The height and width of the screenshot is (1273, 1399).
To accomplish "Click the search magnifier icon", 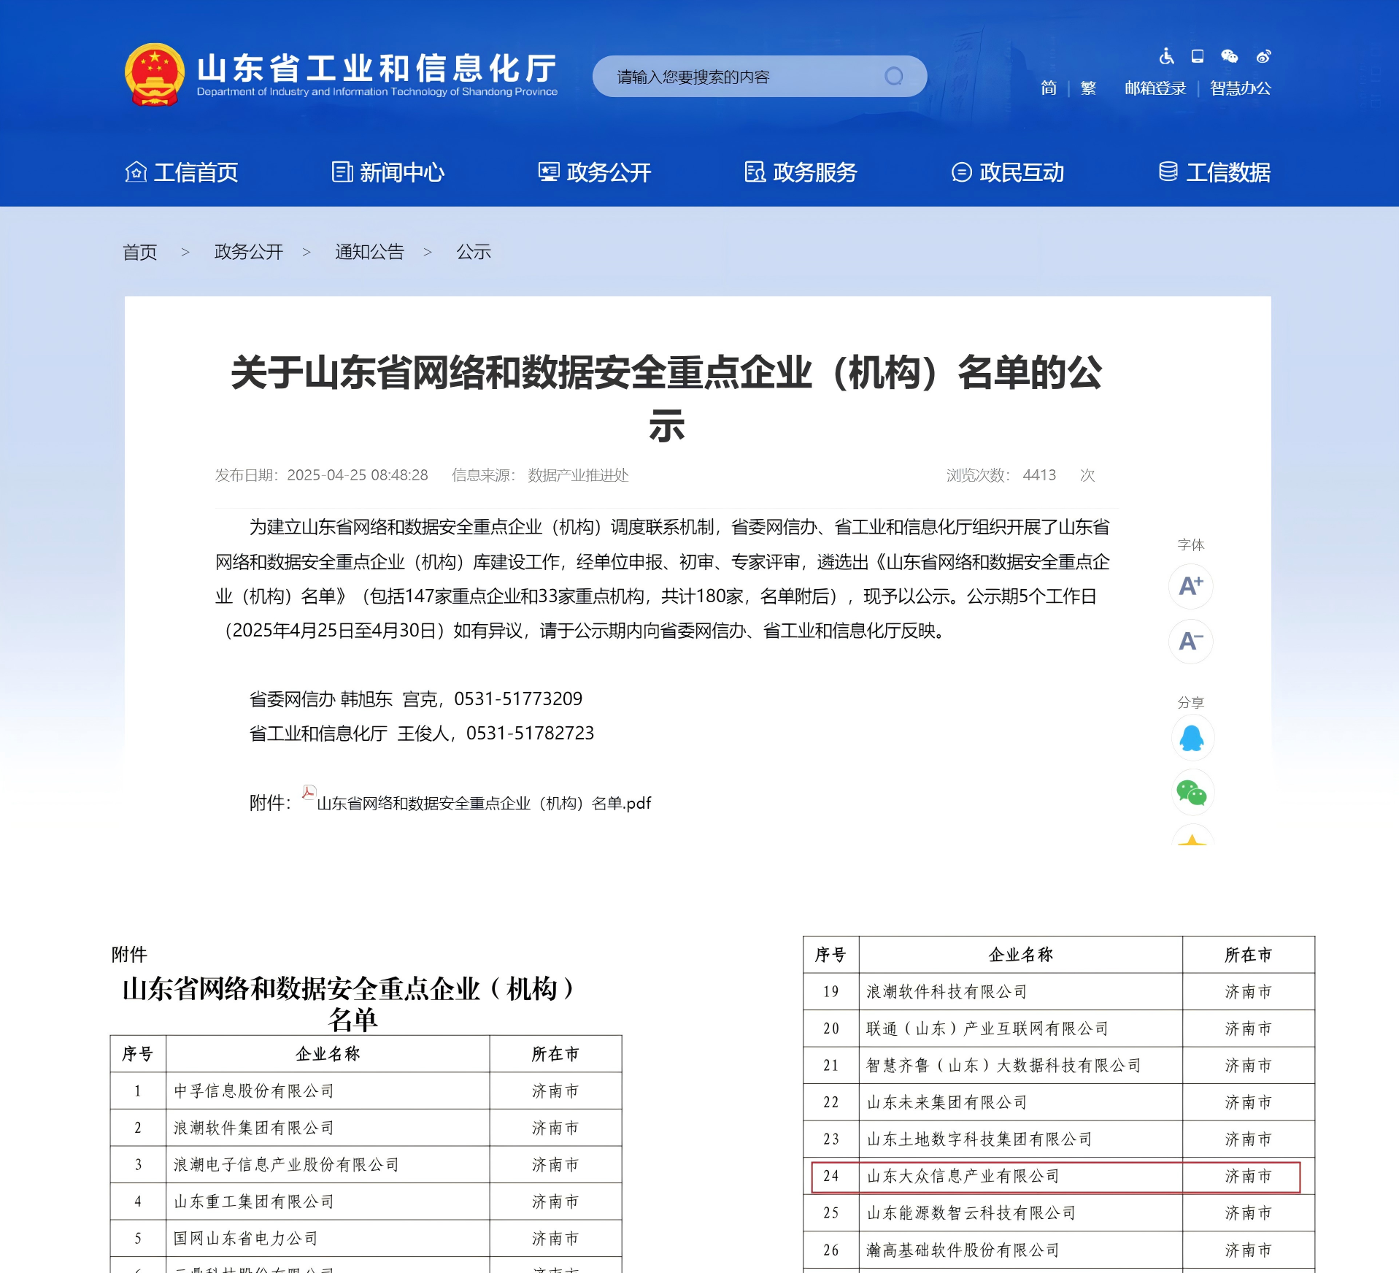I will click(893, 76).
